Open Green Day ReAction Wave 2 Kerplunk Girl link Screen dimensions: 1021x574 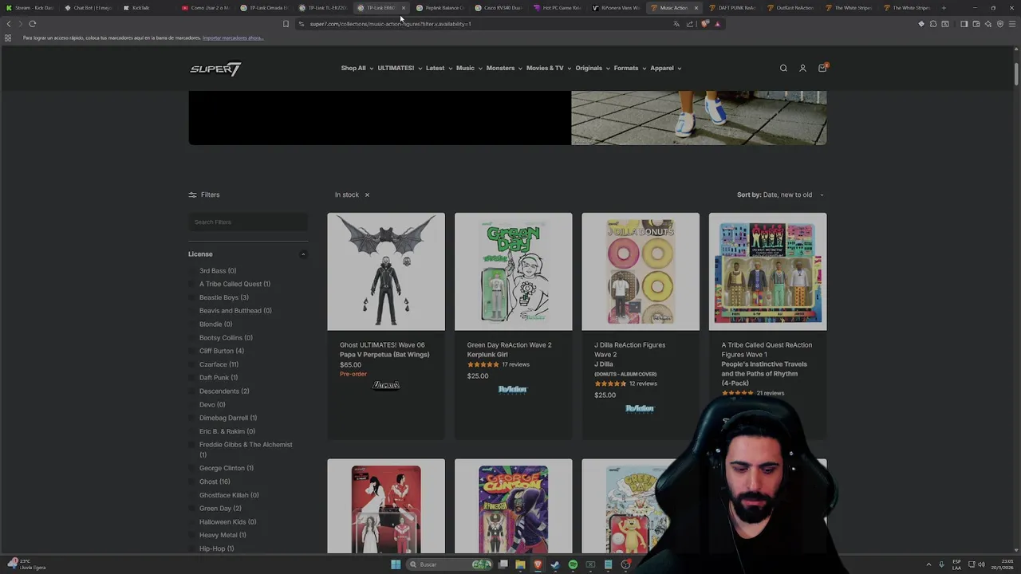point(509,350)
